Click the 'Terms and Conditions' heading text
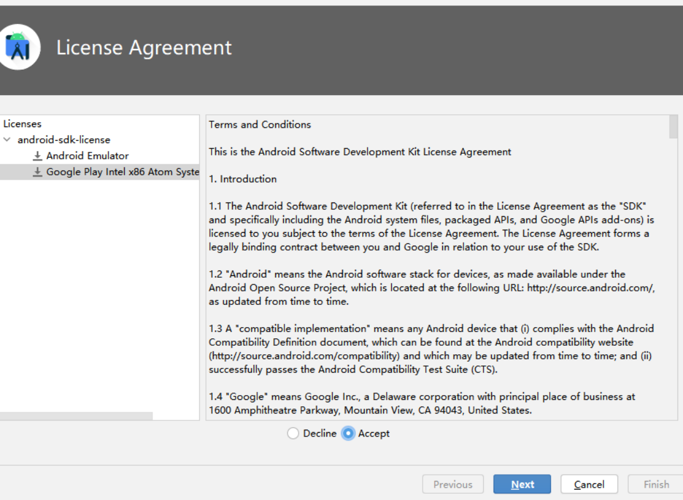 tap(260, 125)
